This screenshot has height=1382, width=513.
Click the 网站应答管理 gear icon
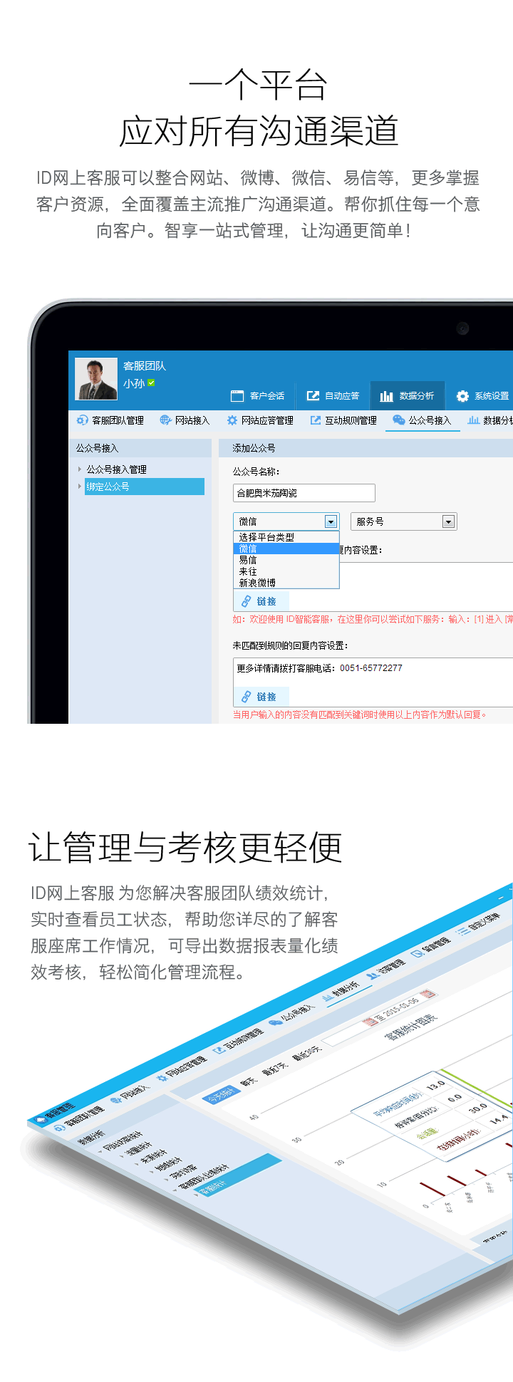[x=232, y=420]
